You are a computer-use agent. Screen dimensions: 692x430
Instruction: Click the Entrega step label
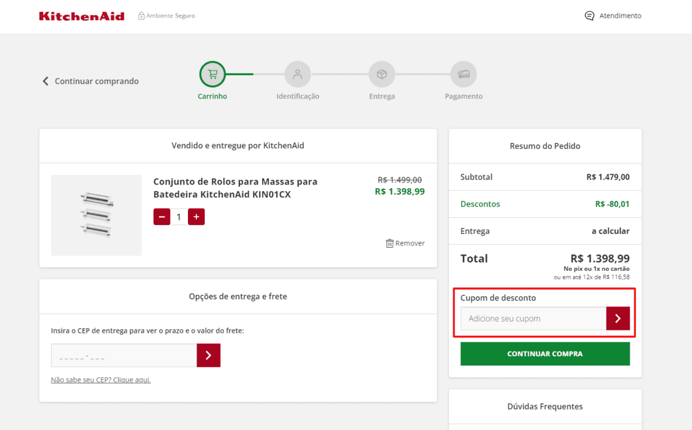[x=382, y=96]
